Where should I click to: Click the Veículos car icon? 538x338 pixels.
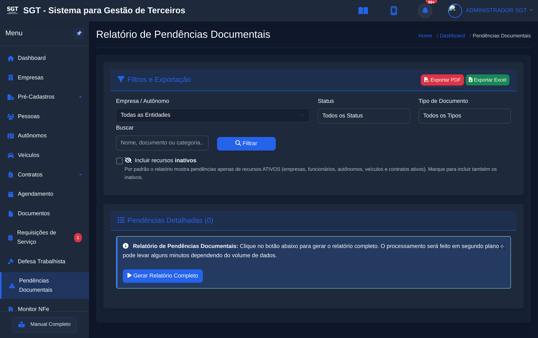[x=11, y=155]
